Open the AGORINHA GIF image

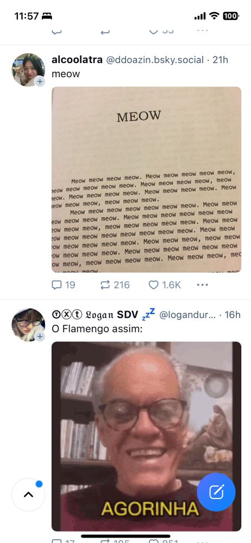tap(146, 437)
